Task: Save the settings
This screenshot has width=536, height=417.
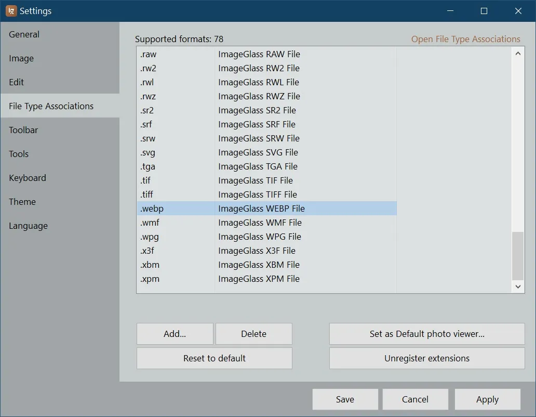Action: pyautogui.click(x=345, y=399)
